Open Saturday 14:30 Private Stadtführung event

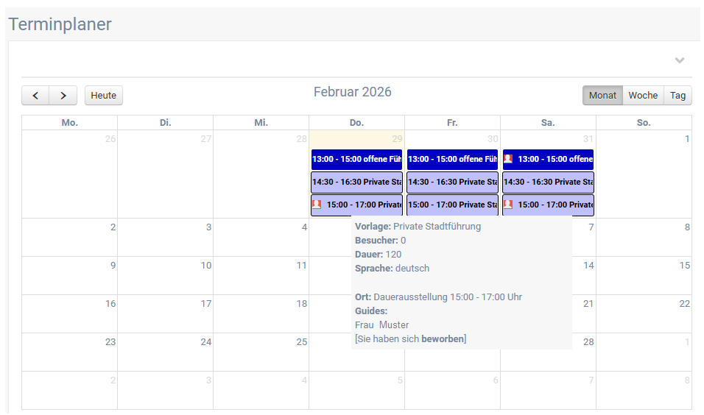click(x=548, y=182)
